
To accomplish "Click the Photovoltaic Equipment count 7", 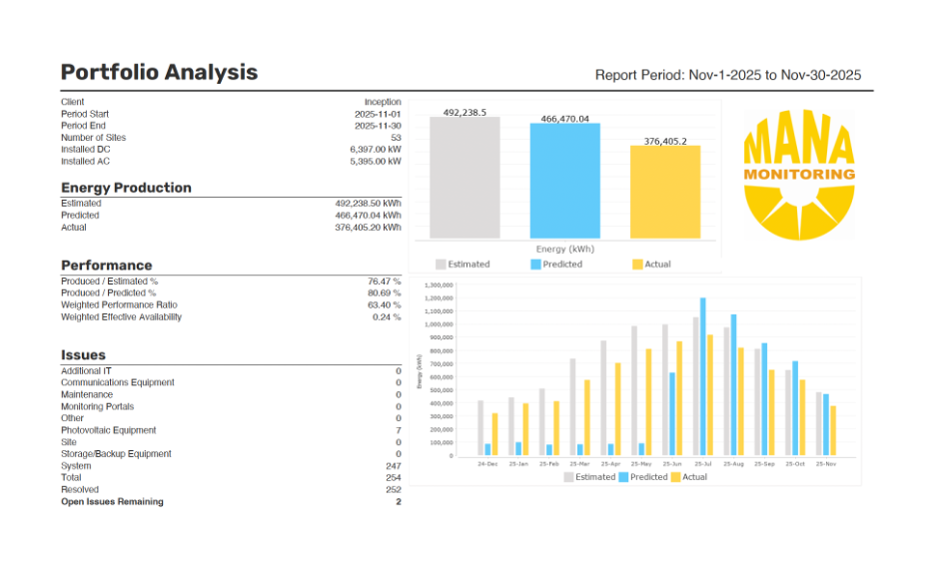I will pos(399,430).
